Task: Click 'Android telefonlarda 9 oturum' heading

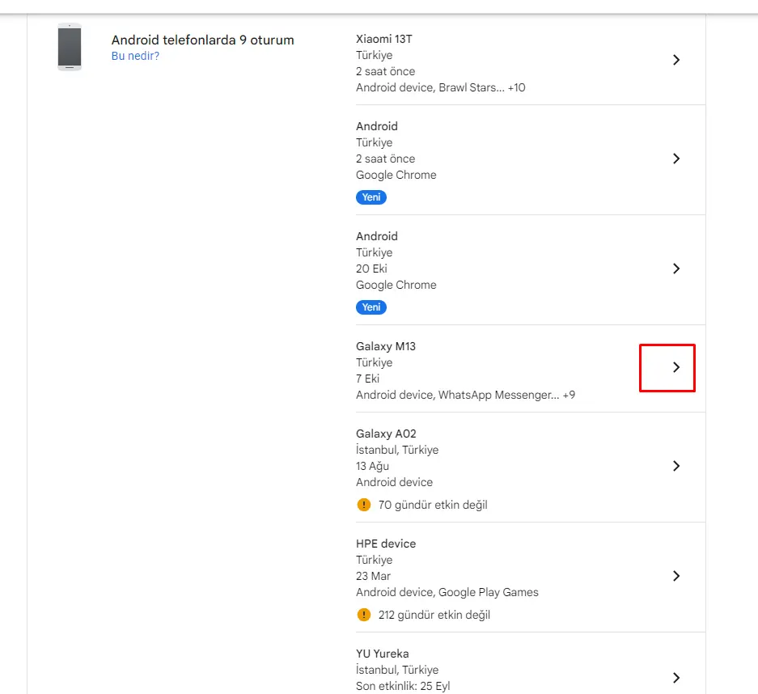Action: [x=202, y=40]
